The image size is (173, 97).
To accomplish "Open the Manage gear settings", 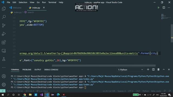I will [4, 85].
